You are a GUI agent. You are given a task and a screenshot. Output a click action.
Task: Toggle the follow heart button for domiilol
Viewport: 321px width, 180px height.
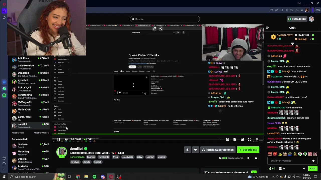click(x=195, y=150)
